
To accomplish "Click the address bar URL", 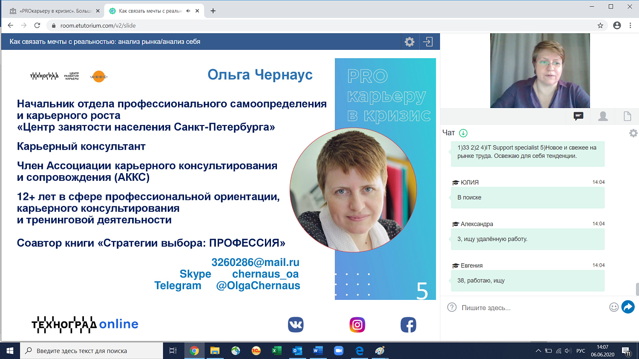I will click(x=98, y=26).
